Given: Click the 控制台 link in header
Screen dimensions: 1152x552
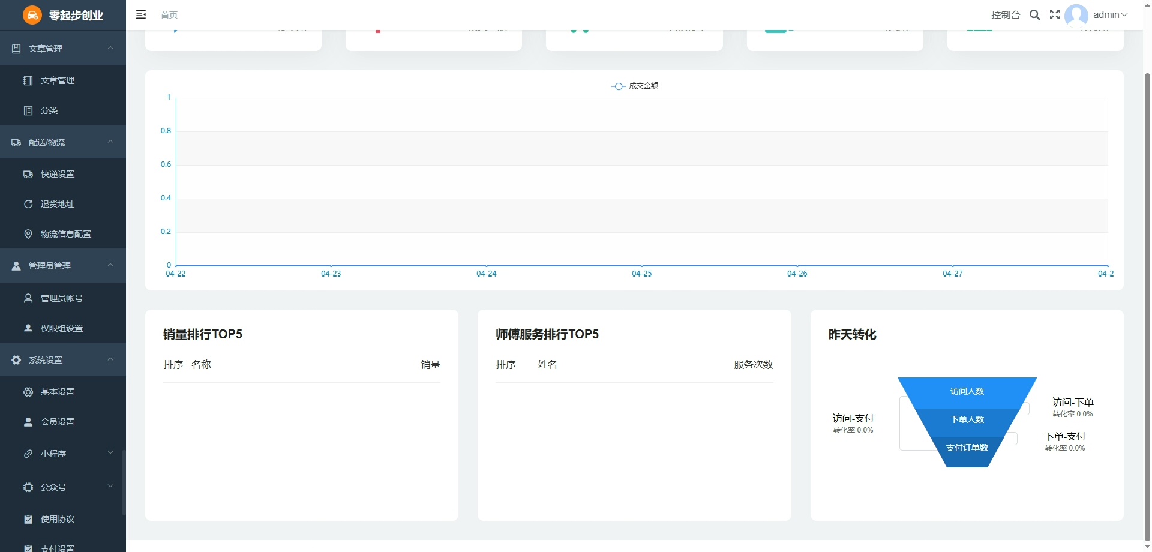Looking at the screenshot, I should click(1005, 15).
